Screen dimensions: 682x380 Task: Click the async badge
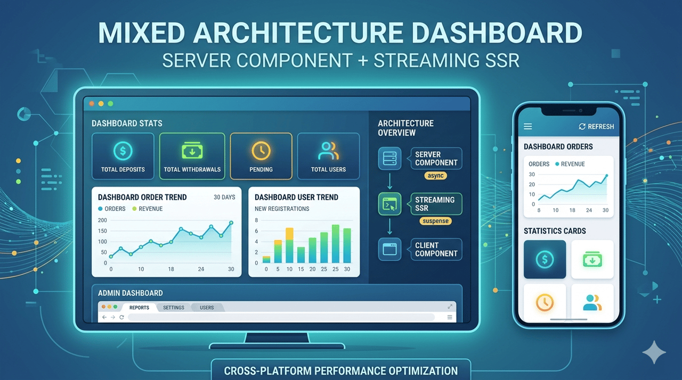[x=436, y=176]
